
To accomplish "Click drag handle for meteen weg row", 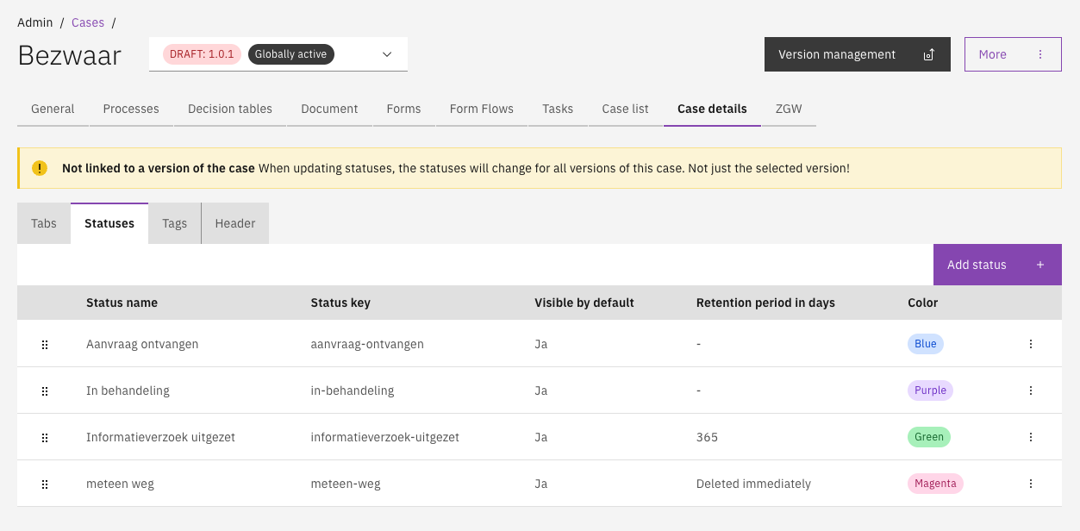I will (x=45, y=484).
